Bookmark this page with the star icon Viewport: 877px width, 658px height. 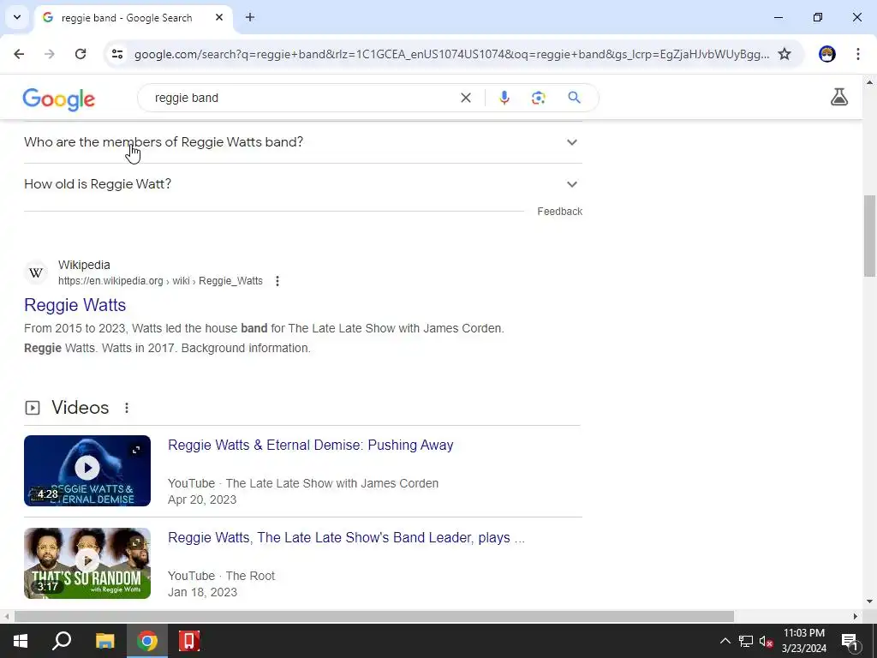point(785,54)
